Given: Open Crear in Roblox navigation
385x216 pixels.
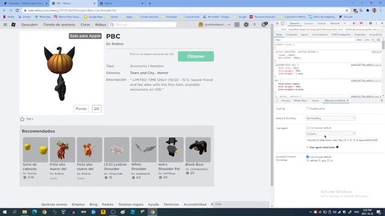Looking at the screenshot, I should (85, 25).
